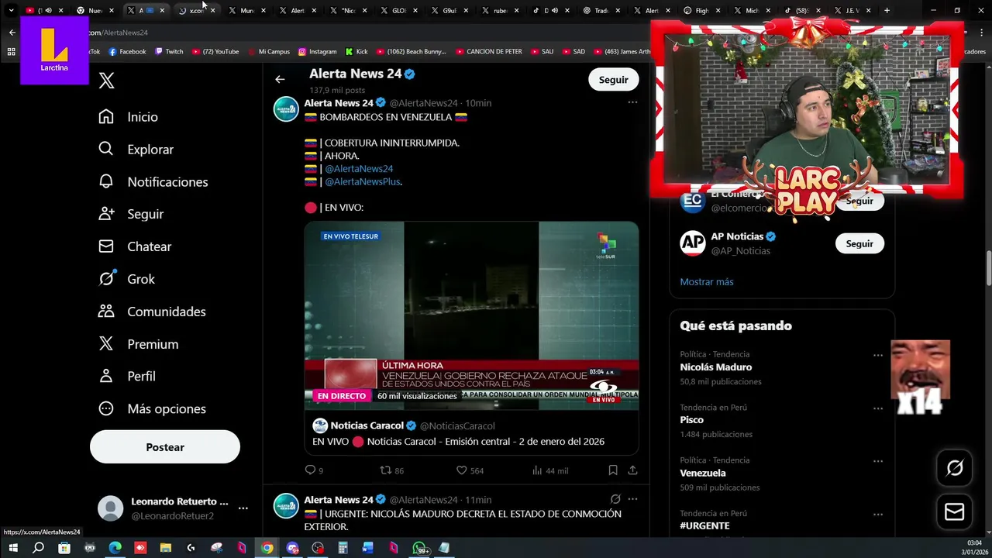Expand Más opciones in the sidebar
This screenshot has height=558, width=992.
(x=152, y=408)
